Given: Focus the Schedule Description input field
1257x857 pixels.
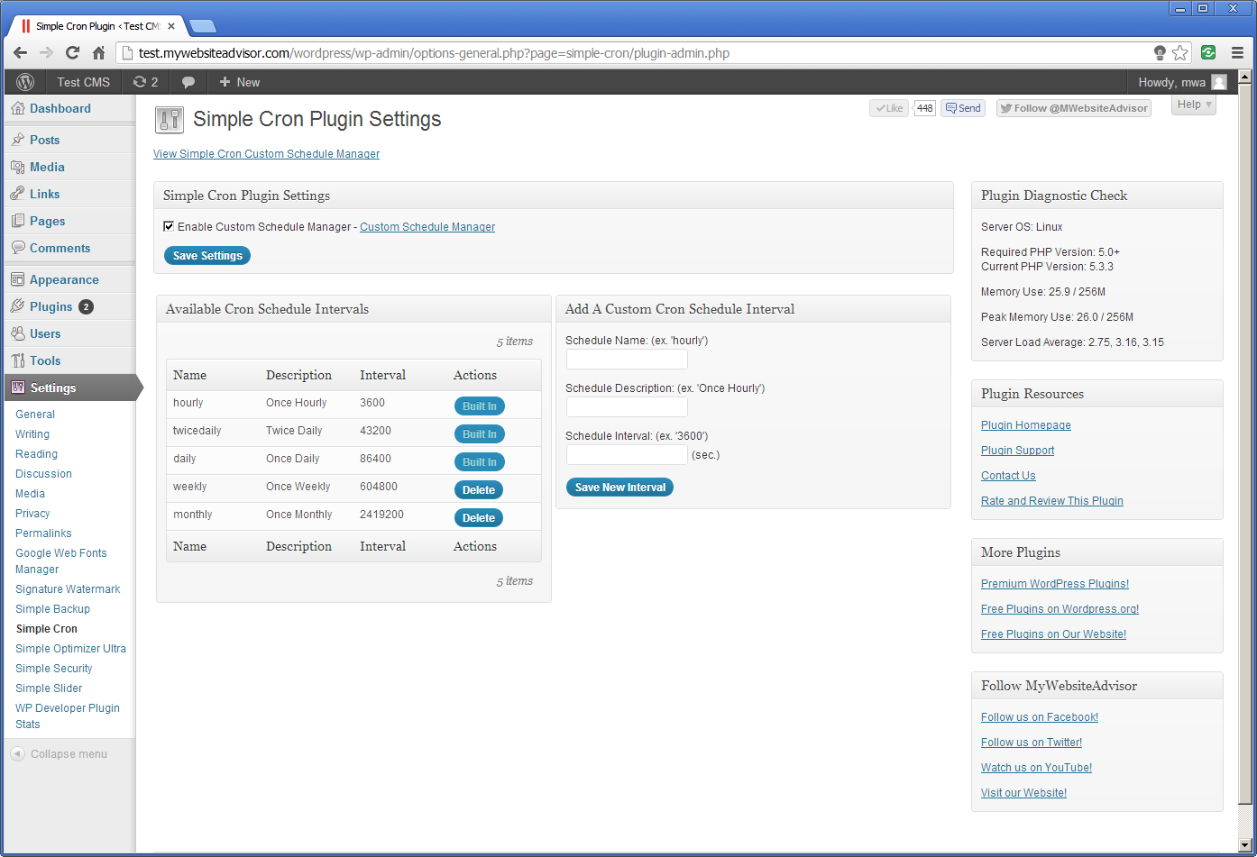Looking at the screenshot, I should pyautogui.click(x=627, y=407).
